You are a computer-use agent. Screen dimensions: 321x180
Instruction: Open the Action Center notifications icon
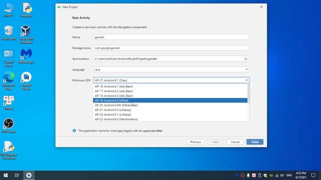[x=313, y=175]
